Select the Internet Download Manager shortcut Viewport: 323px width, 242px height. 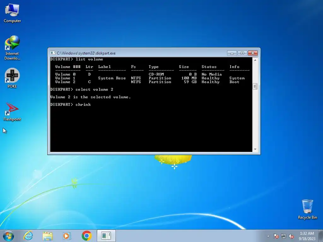tap(12, 48)
